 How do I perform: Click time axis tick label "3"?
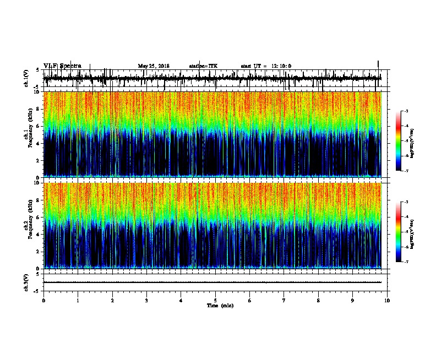pyautogui.click(x=146, y=301)
